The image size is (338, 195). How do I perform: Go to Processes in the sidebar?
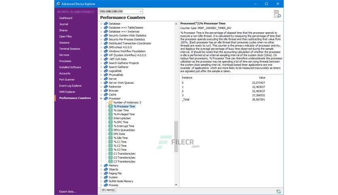(65, 61)
